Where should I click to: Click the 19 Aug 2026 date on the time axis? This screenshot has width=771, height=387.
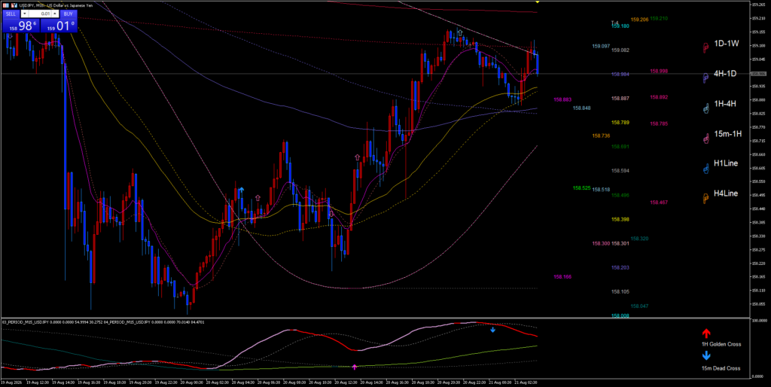click(x=11, y=382)
